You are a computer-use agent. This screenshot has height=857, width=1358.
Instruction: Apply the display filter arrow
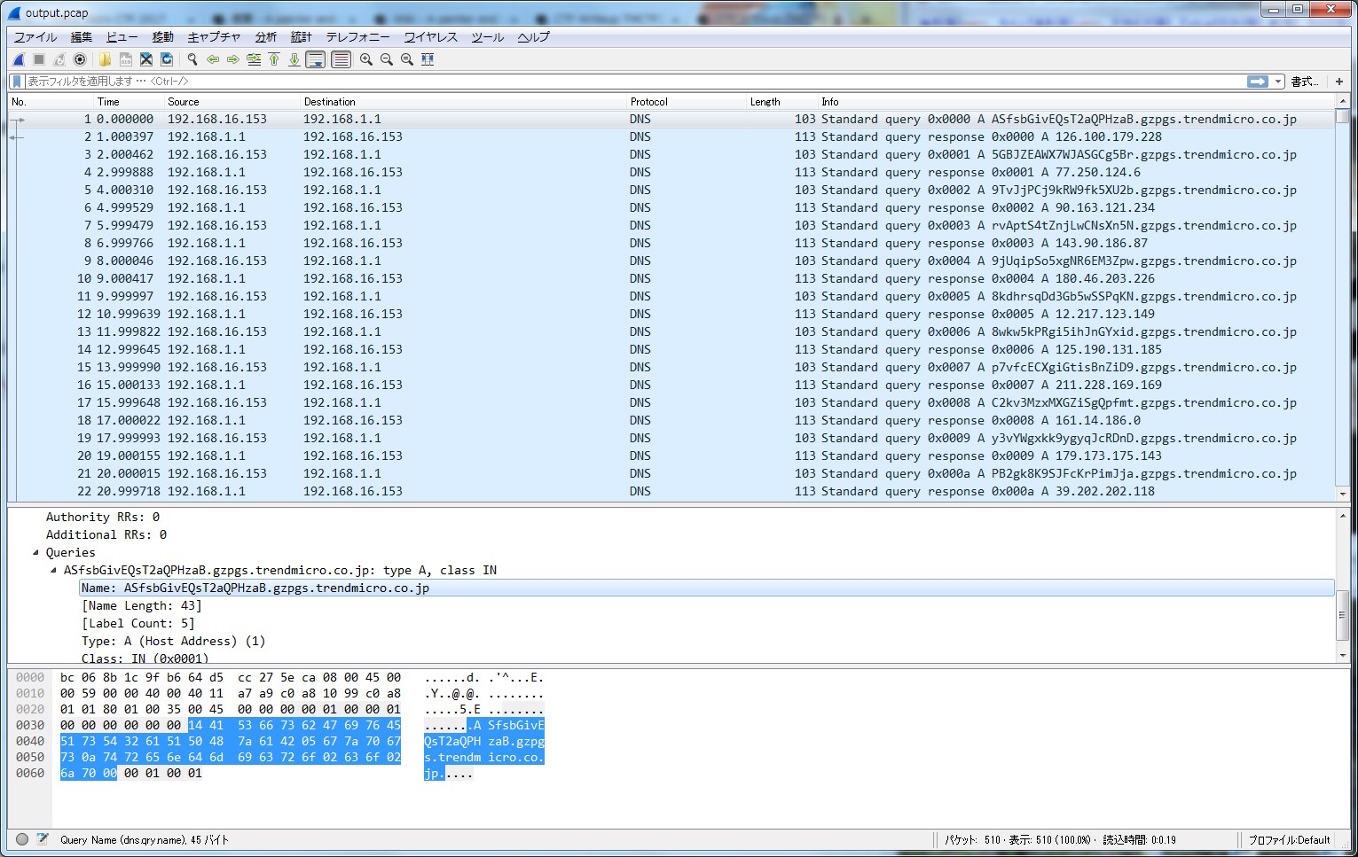(1257, 81)
